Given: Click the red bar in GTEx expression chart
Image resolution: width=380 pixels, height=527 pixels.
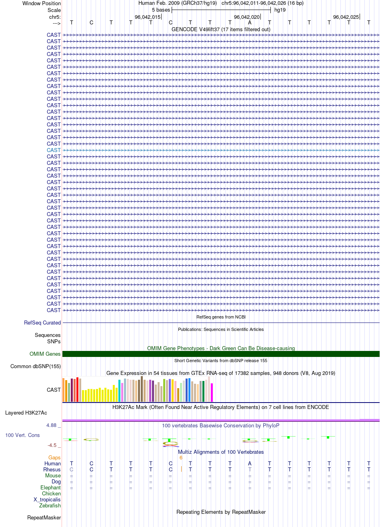Looking at the screenshot, I should click(78, 389).
